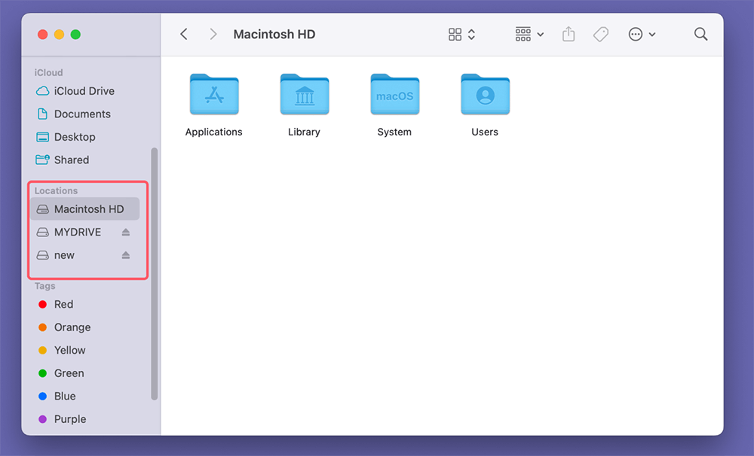Image resolution: width=754 pixels, height=456 pixels.
Task: Filter by the Green tag
Action: click(85, 373)
